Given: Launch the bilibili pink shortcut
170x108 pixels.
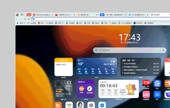Looking at the screenshot, I should 146,94.
